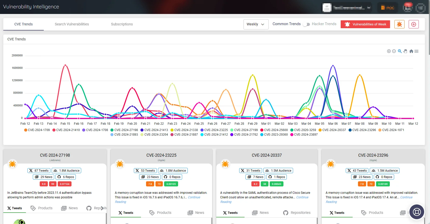Viewport: 430px width, 224px height.
Task: Click bug icon on CVE-2024-23225 card
Action: (x=120, y=164)
